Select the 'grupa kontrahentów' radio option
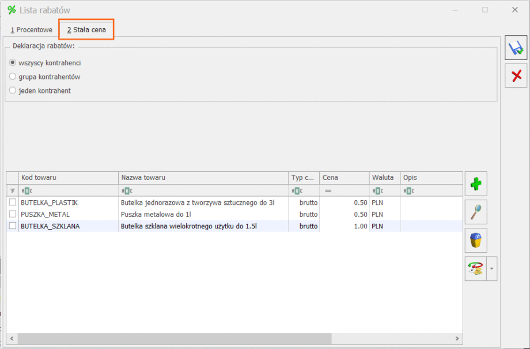This screenshot has height=349, width=530. [13, 76]
